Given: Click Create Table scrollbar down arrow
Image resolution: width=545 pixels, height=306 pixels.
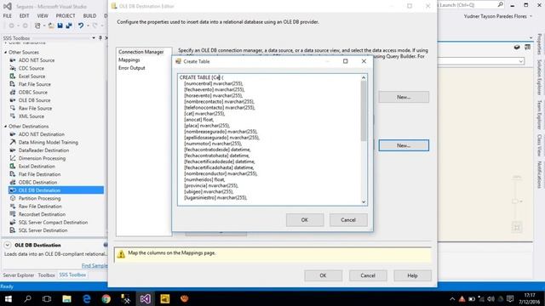Looking at the screenshot, I should [x=364, y=202].
